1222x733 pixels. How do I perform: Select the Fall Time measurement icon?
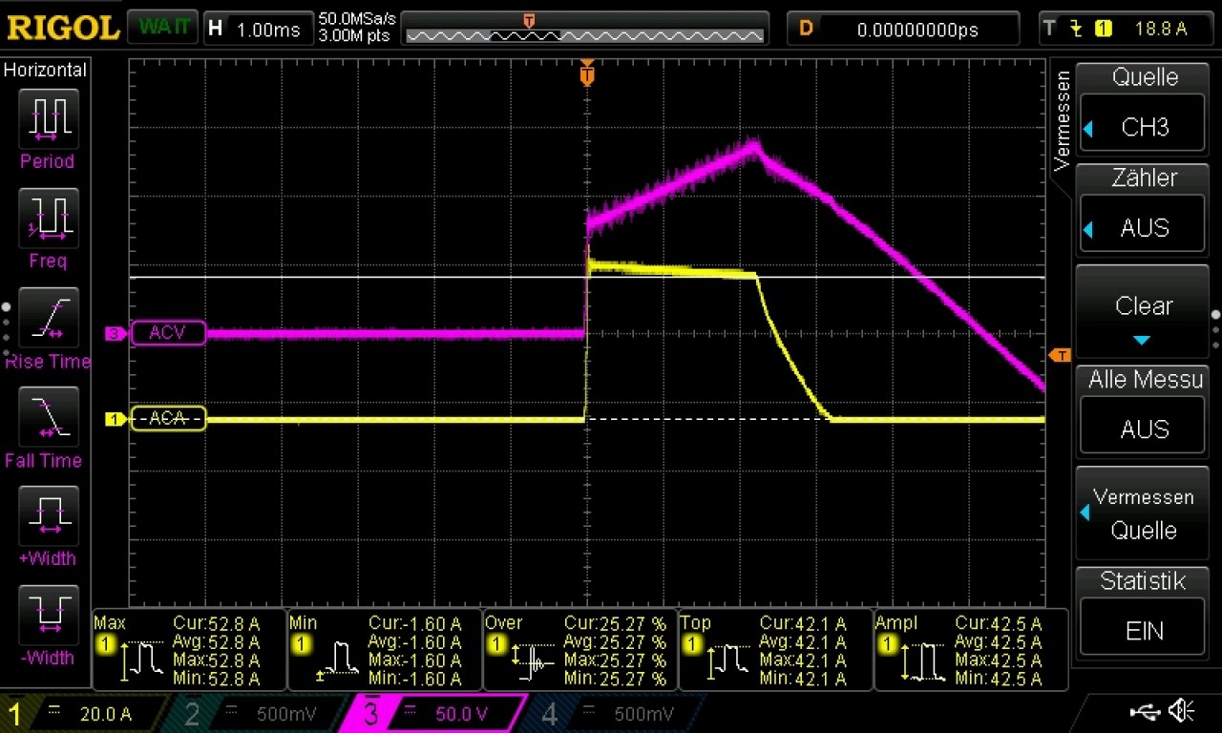(x=48, y=417)
